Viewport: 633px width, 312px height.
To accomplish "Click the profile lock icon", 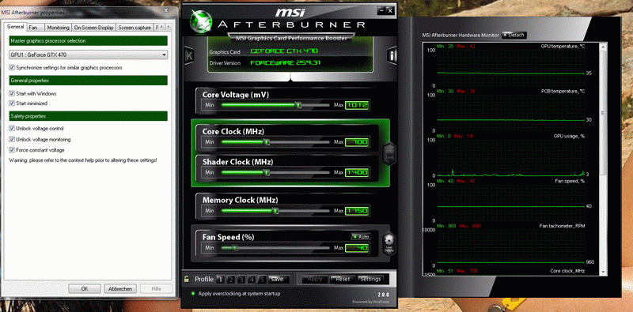I will [187, 279].
